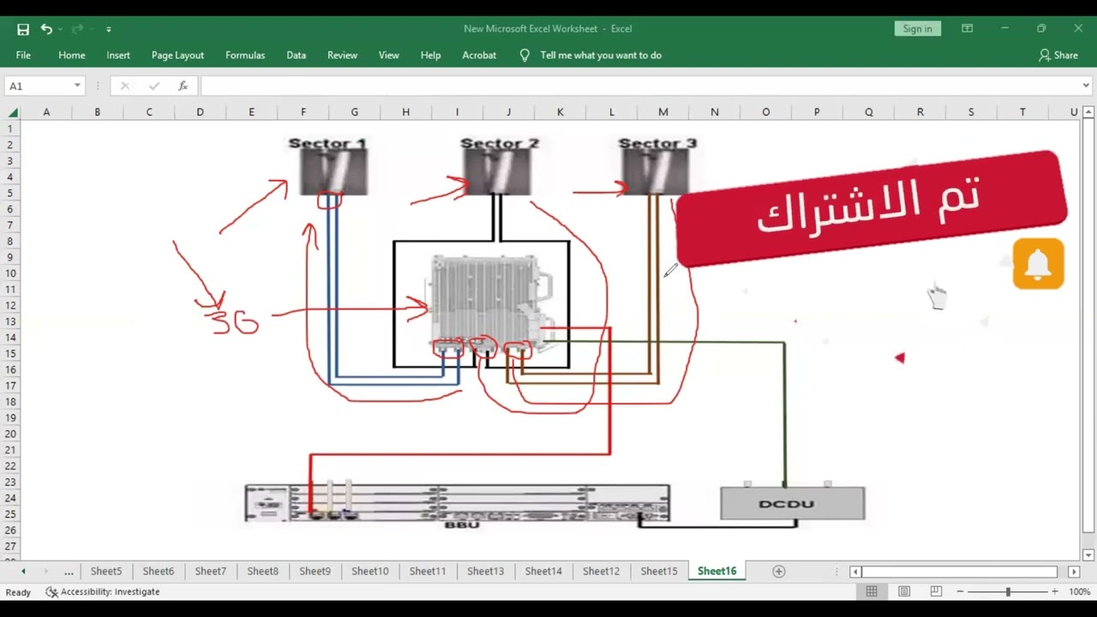Select row 10 header

[10, 273]
